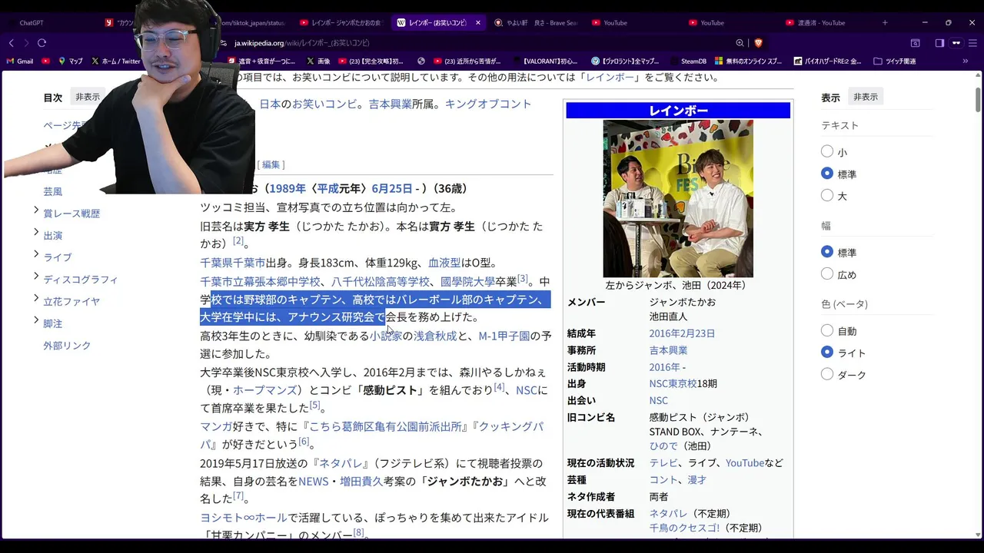Open the ホープマンズ link
This screenshot has width=984, height=553.
[x=265, y=390]
